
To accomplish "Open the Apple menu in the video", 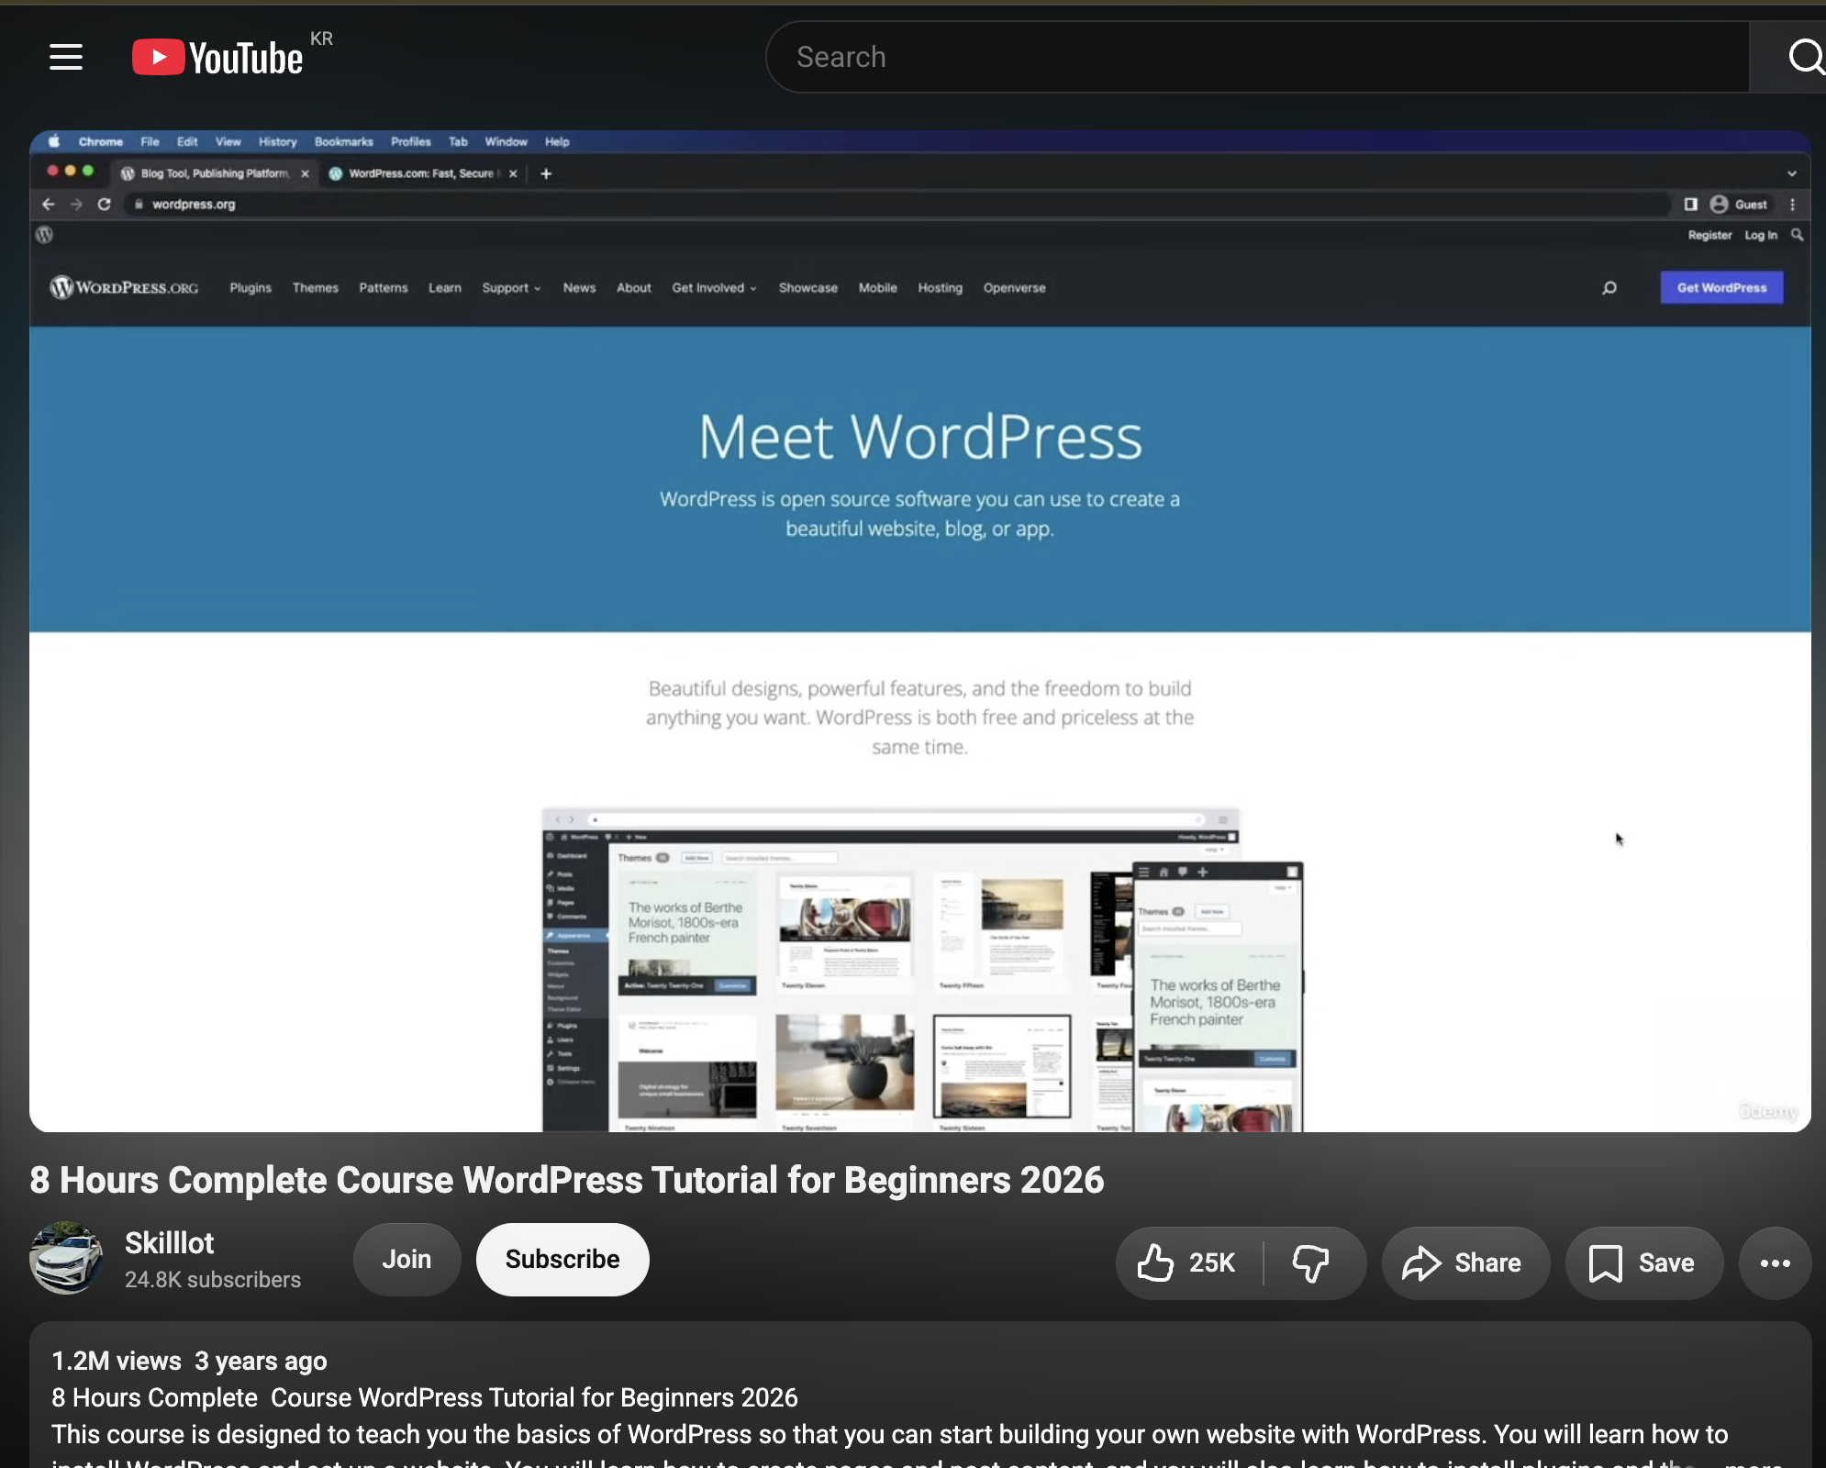I will (x=54, y=141).
